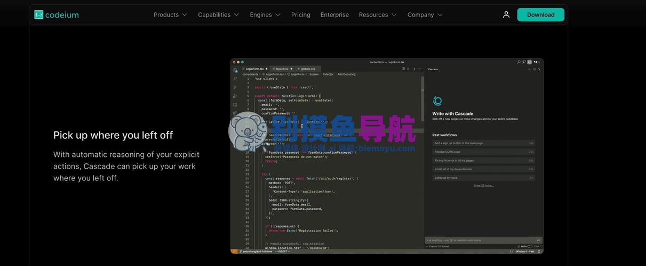Screen dimensions: 646x266
Task: Click the navigate back arrow in editor
Action: [x=409, y=69]
